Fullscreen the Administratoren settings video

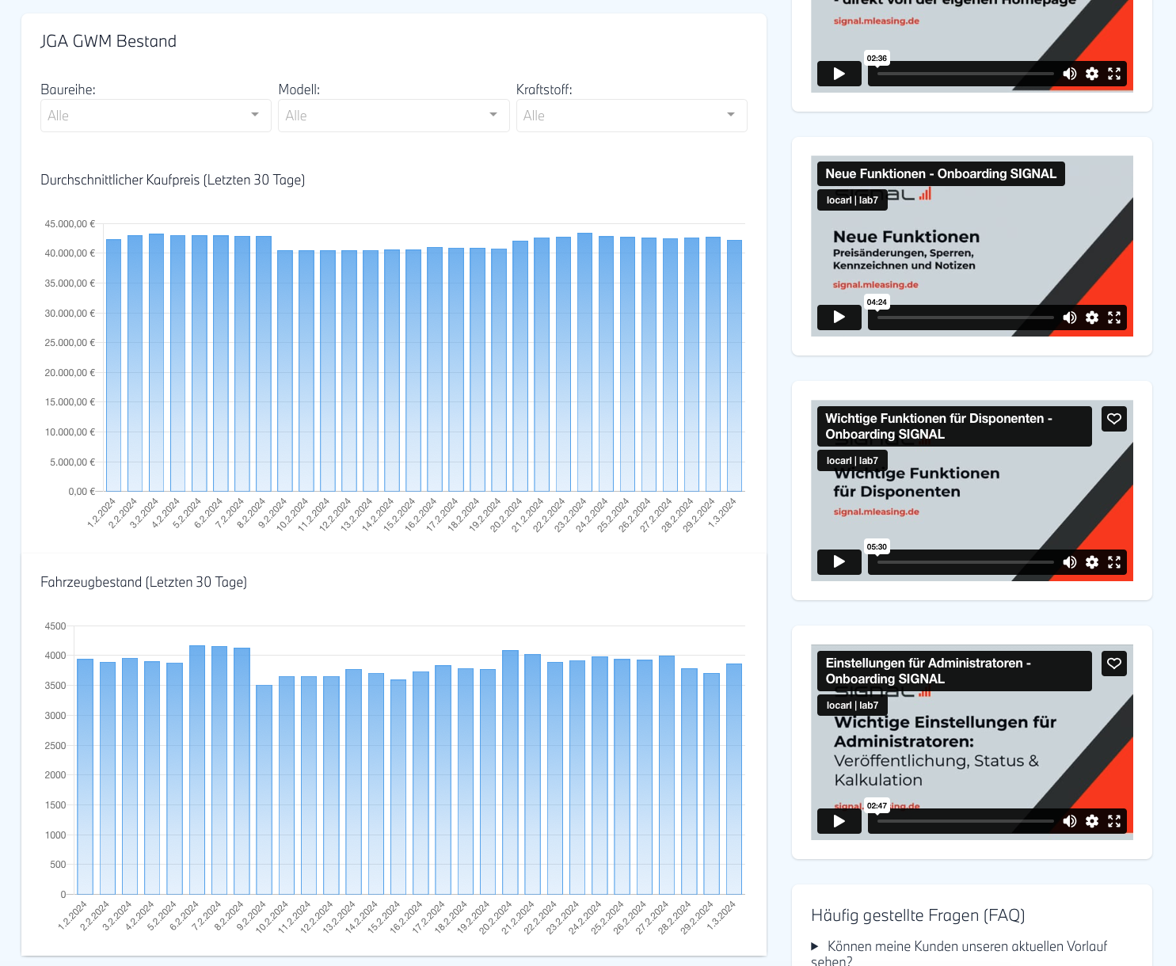click(x=1114, y=821)
